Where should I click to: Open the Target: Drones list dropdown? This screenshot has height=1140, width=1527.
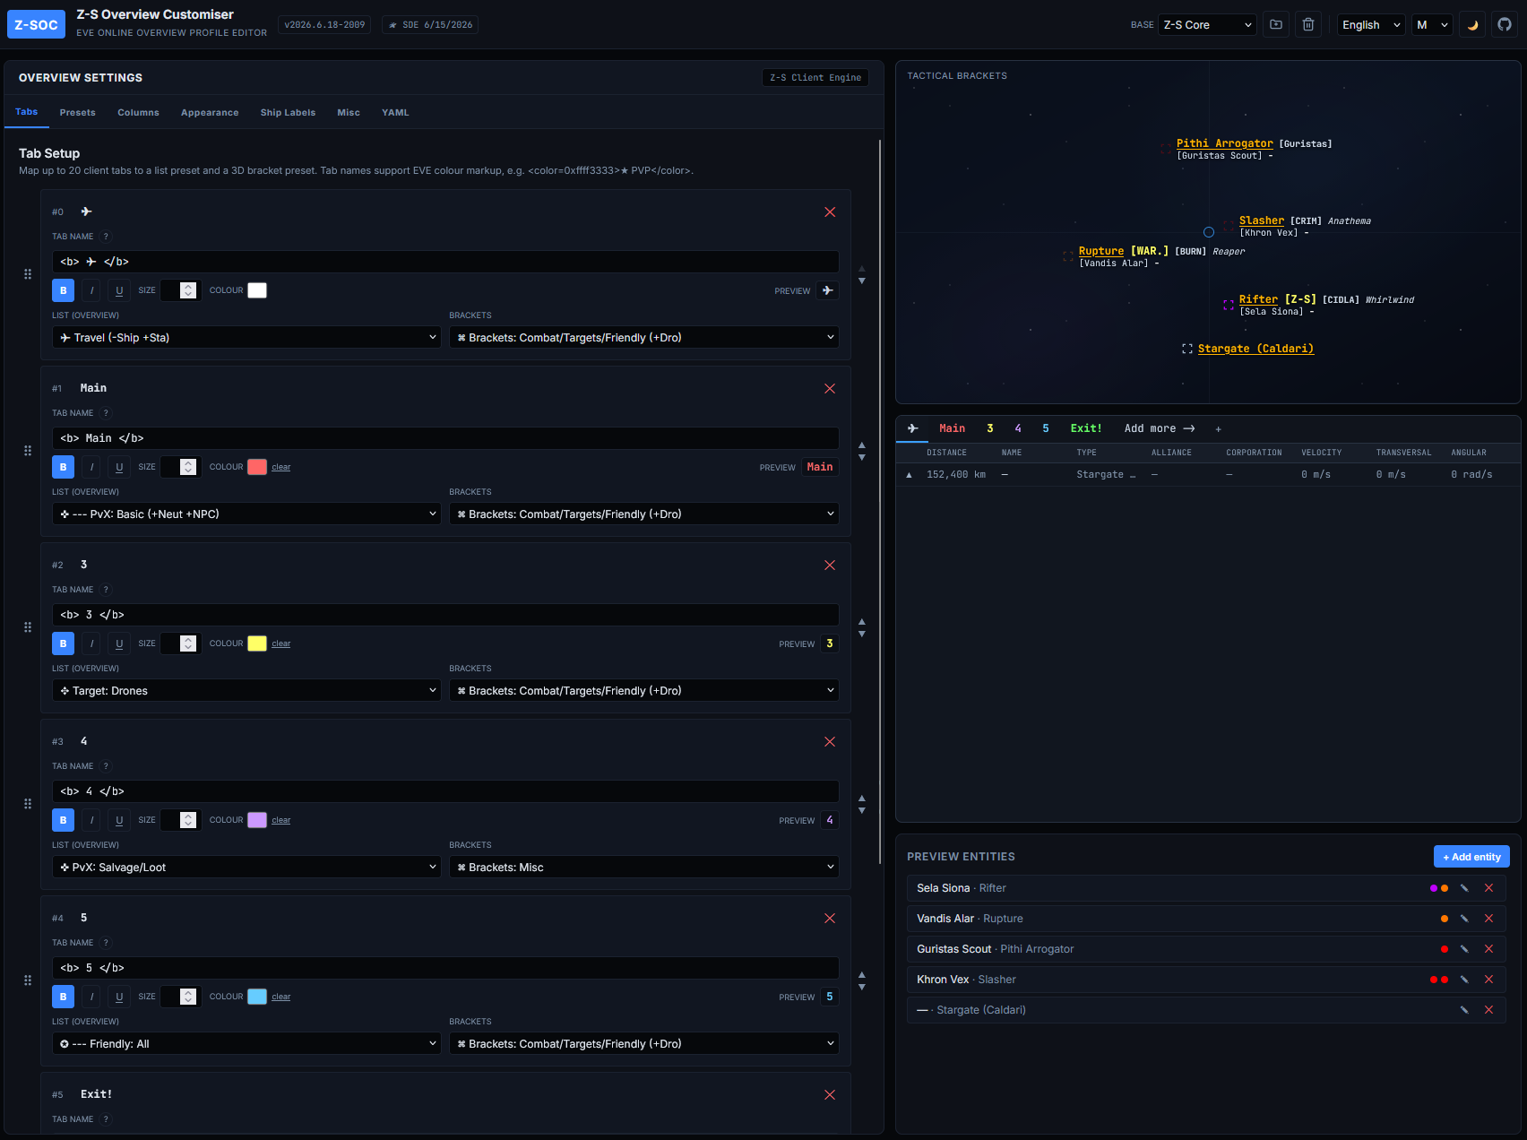246,691
